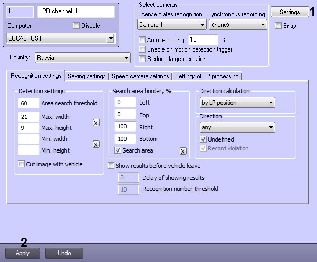Image resolution: width=317 pixels, height=262 pixels.
Task: Open the Camera 1 dropdown
Action: 171,24
